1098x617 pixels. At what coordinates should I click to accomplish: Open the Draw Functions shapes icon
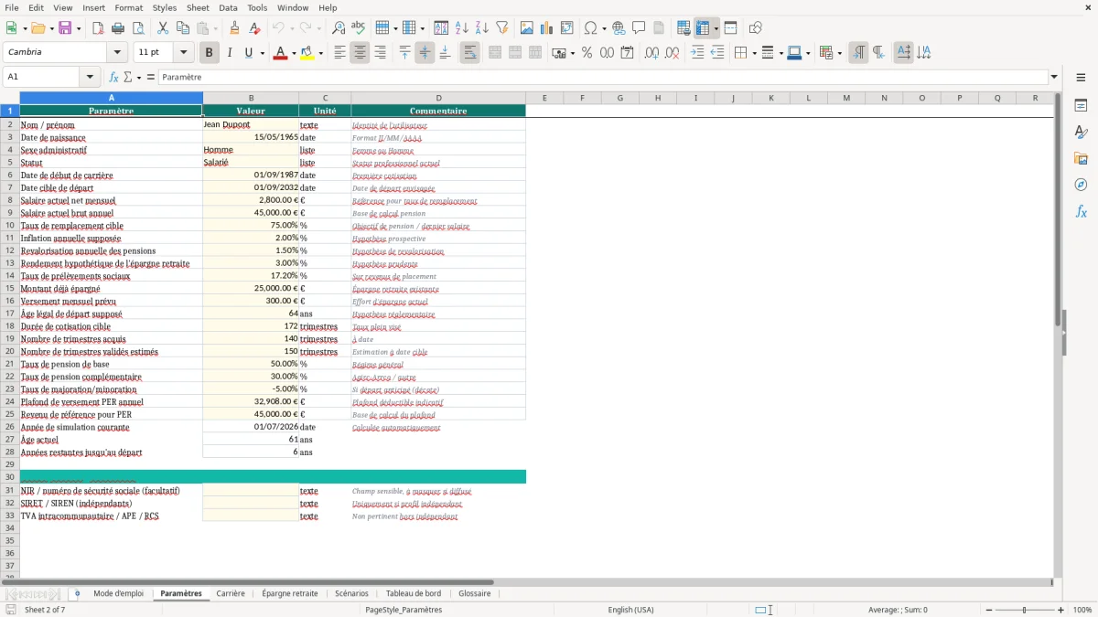[755, 28]
